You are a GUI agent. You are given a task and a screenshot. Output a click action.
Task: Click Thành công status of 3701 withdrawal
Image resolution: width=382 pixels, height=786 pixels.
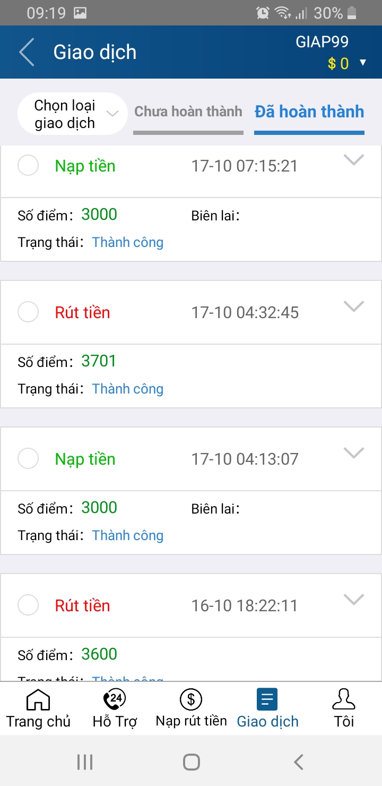coord(128,389)
